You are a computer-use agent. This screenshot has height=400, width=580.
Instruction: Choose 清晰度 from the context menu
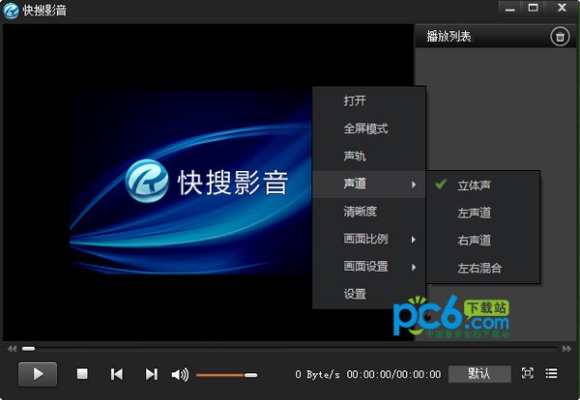[368, 212]
